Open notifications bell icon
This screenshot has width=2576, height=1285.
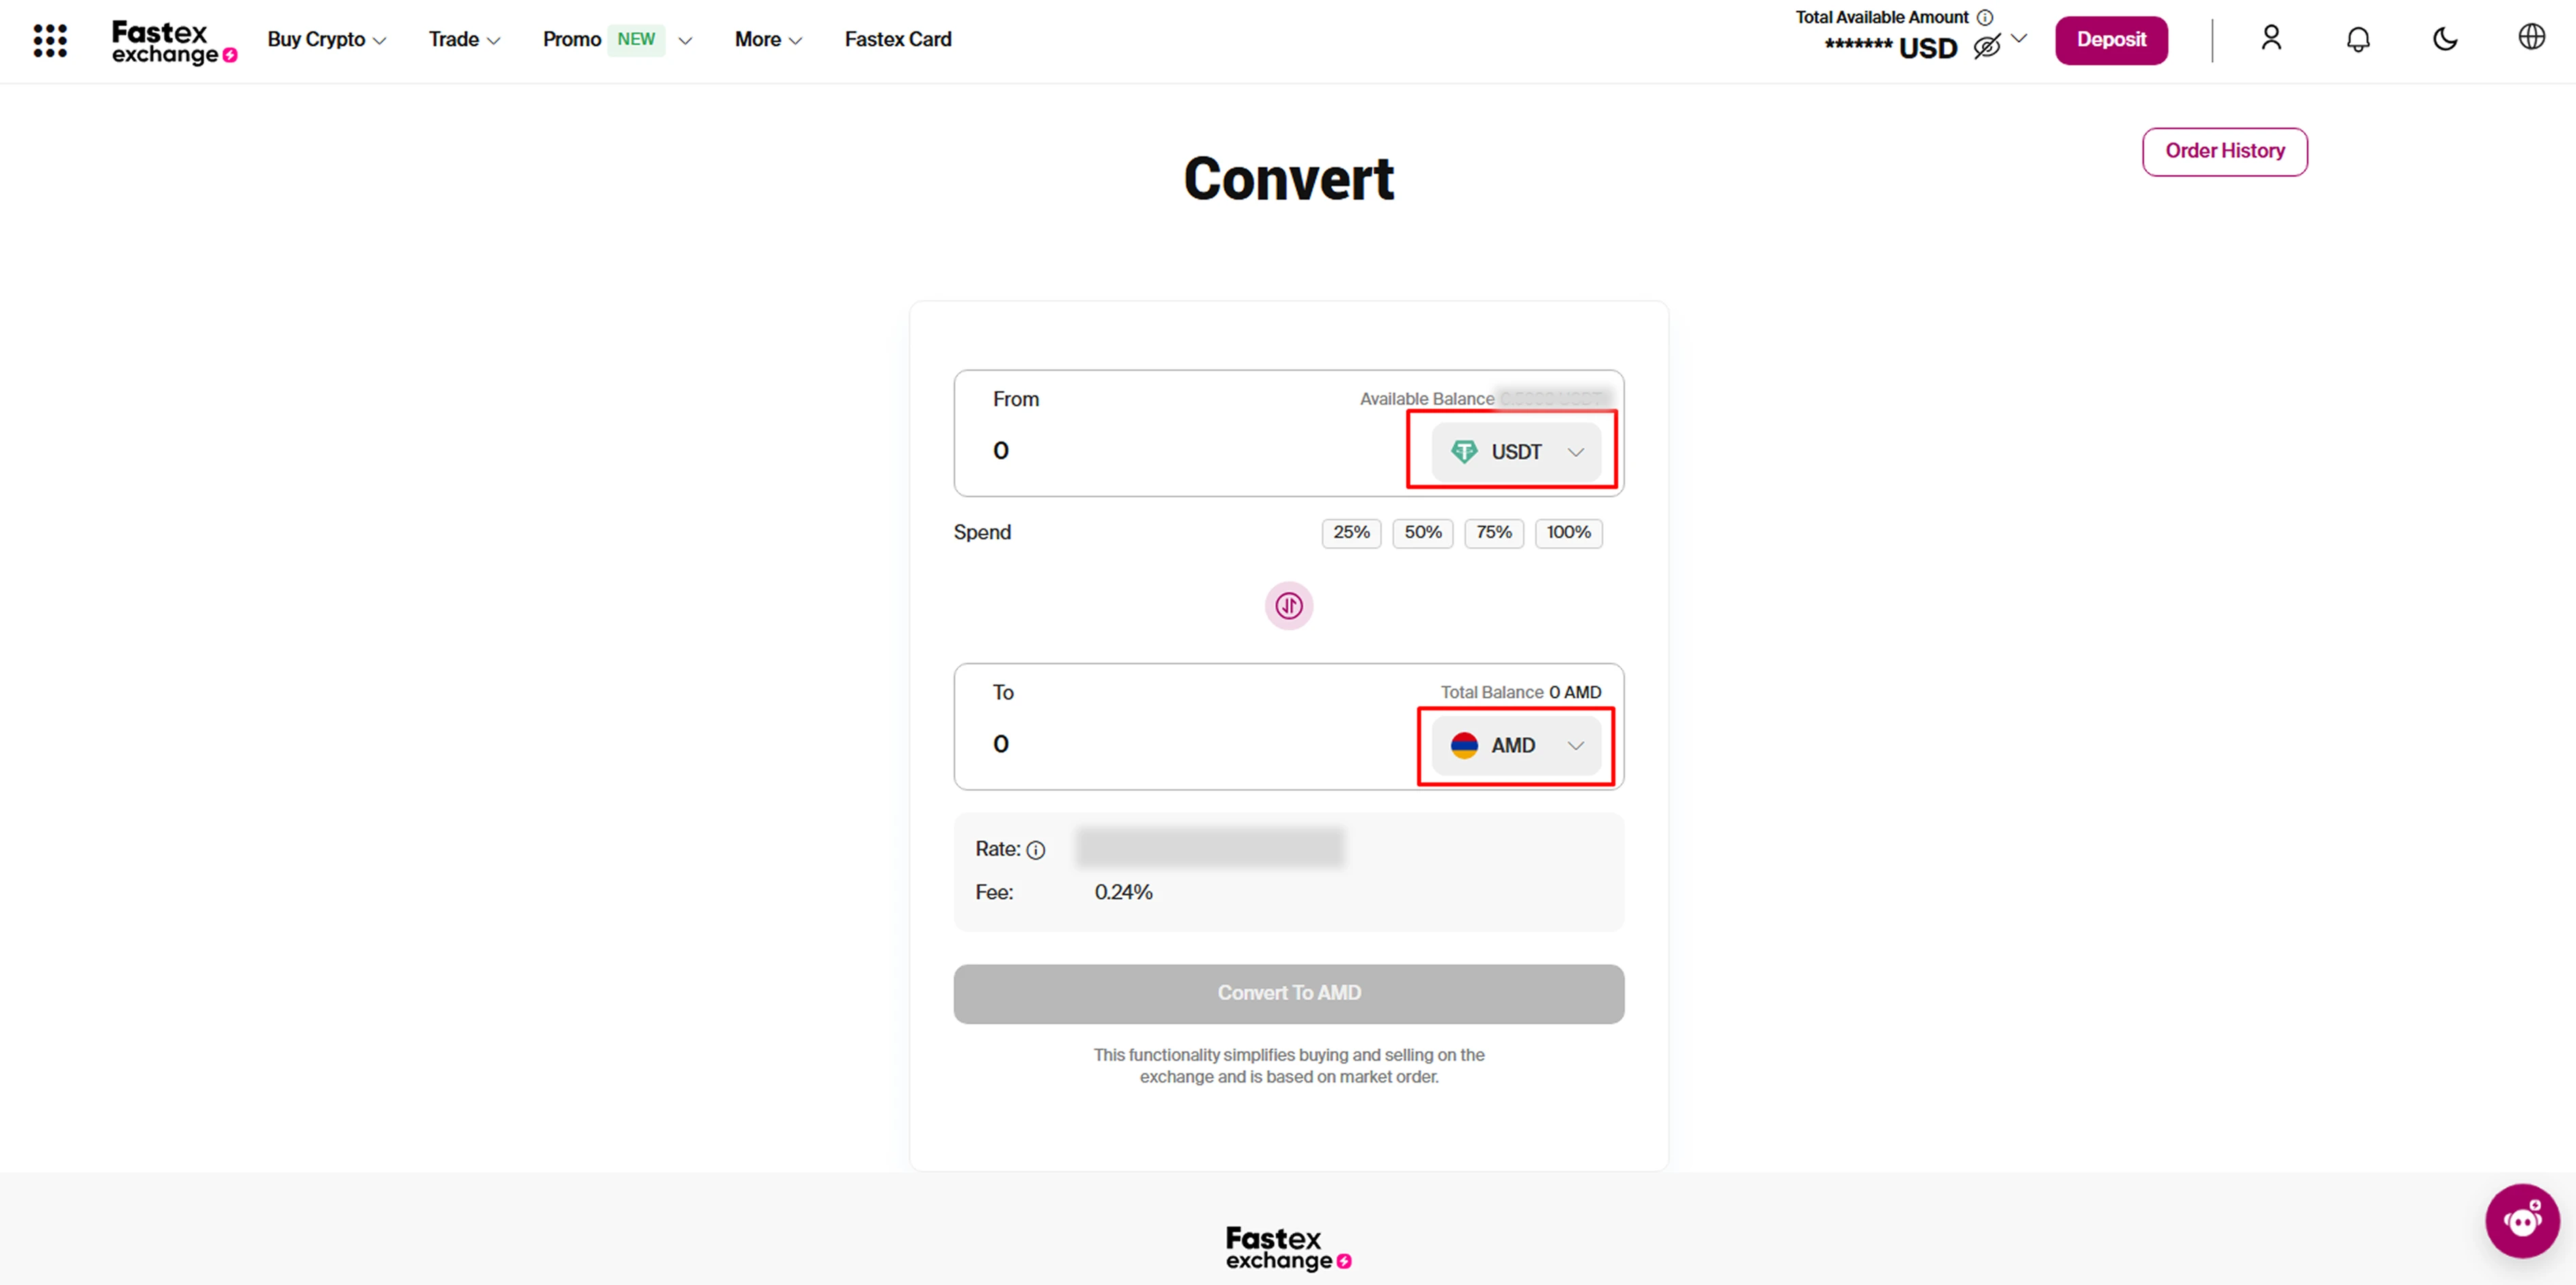point(2358,39)
